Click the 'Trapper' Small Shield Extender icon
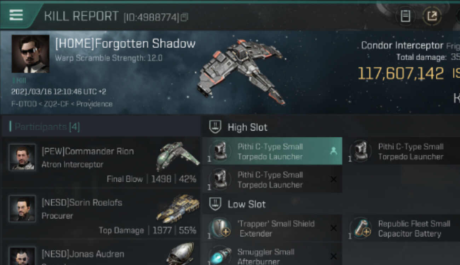The width and height of the screenshot is (460, 265). click(x=220, y=228)
